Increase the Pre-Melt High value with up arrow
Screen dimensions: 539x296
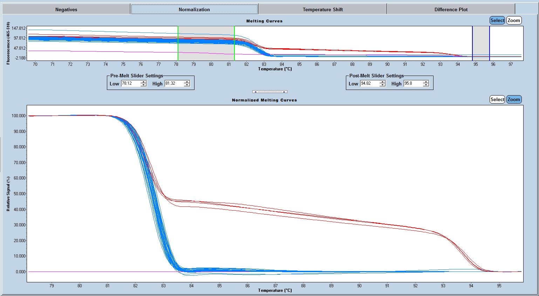click(x=187, y=82)
